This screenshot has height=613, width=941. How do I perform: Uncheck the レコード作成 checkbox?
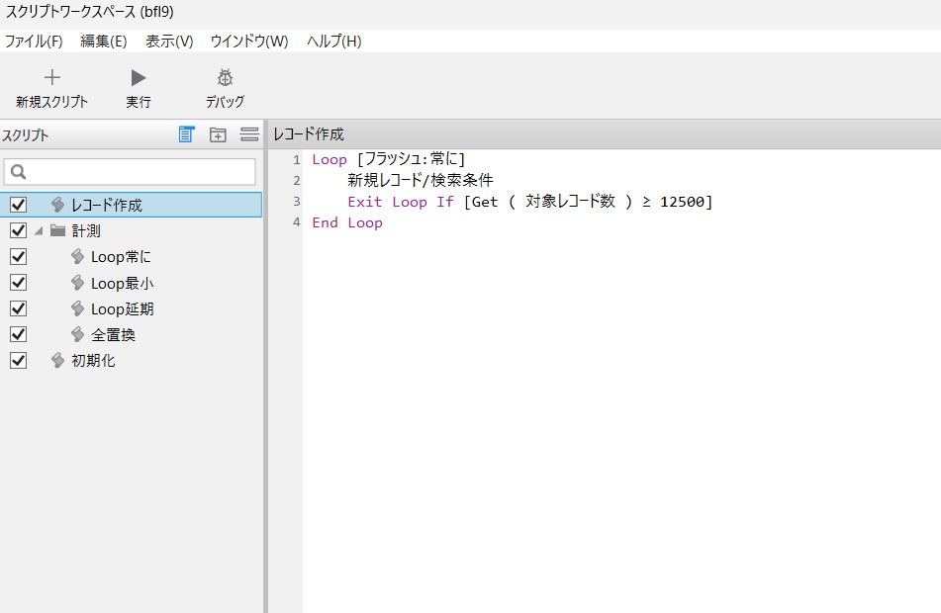coord(19,205)
